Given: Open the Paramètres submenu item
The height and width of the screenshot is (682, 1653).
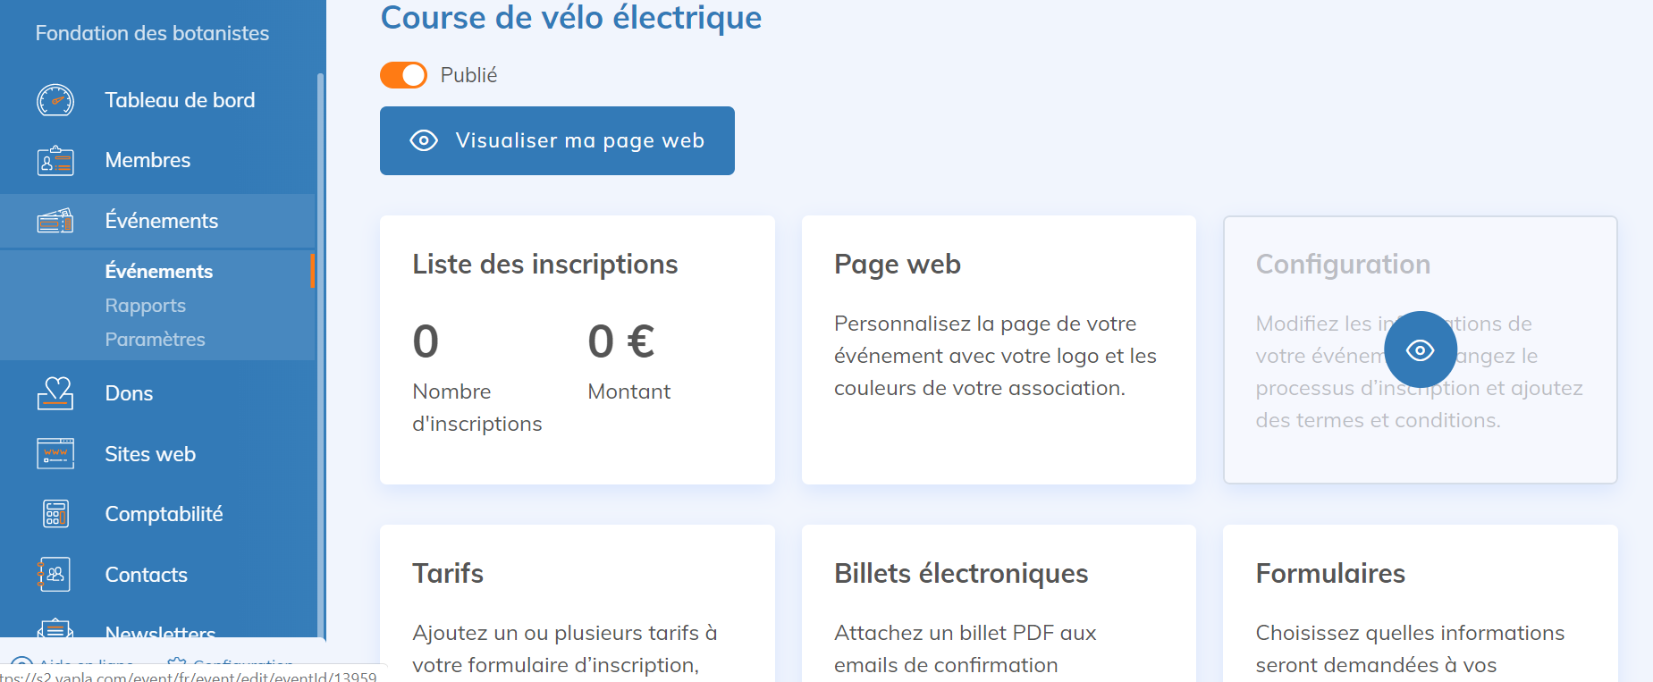Looking at the screenshot, I should (x=155, y=340).
